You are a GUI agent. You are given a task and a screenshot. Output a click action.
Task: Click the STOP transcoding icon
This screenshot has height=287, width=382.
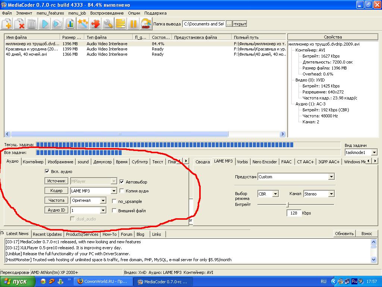click(146, 24)
